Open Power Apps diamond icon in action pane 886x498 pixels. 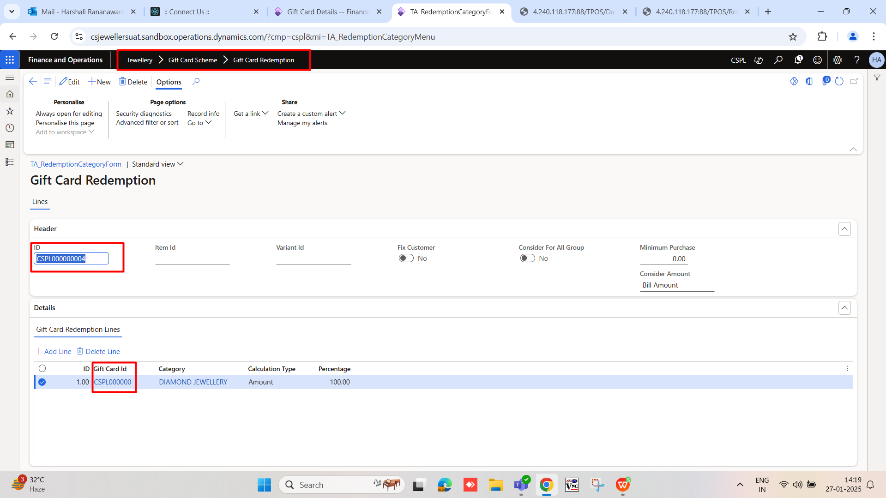(794, 81)
